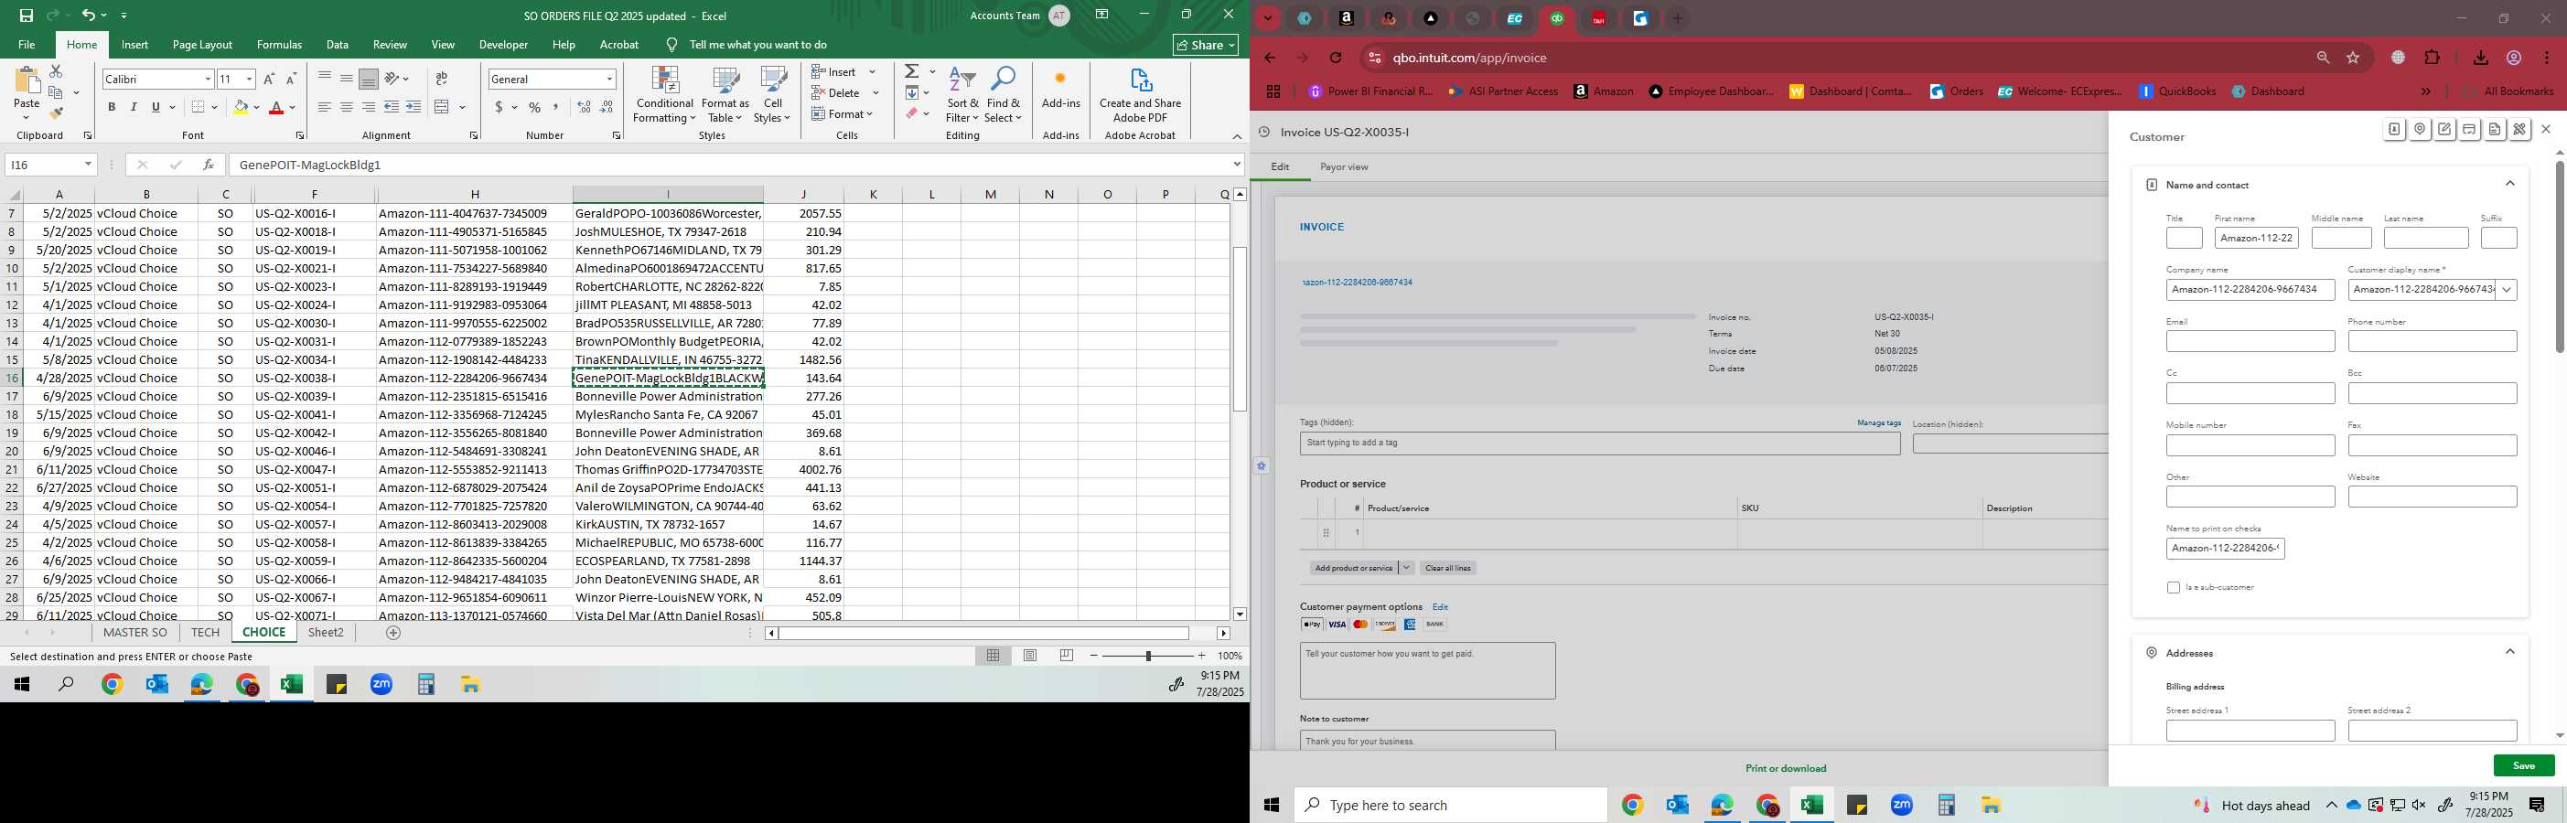Click Insert Function fx icon
Viewport: 2567px width, 823px height.
click(208, 165)
